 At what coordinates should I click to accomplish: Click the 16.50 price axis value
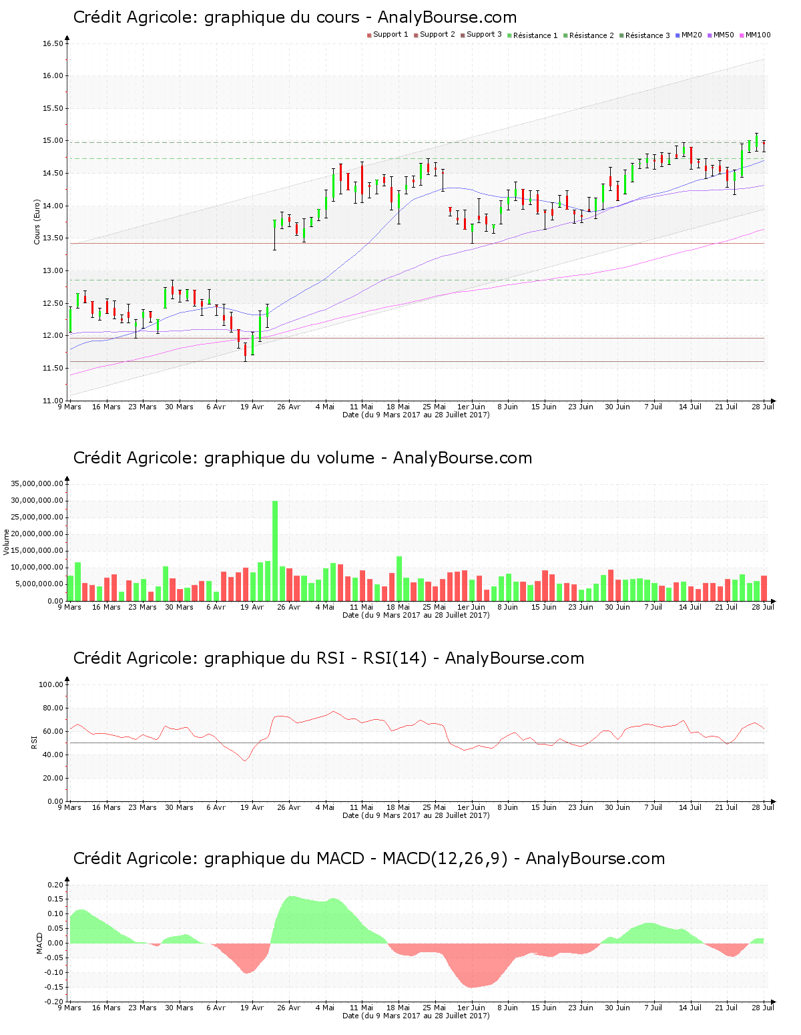coord(53,44)
